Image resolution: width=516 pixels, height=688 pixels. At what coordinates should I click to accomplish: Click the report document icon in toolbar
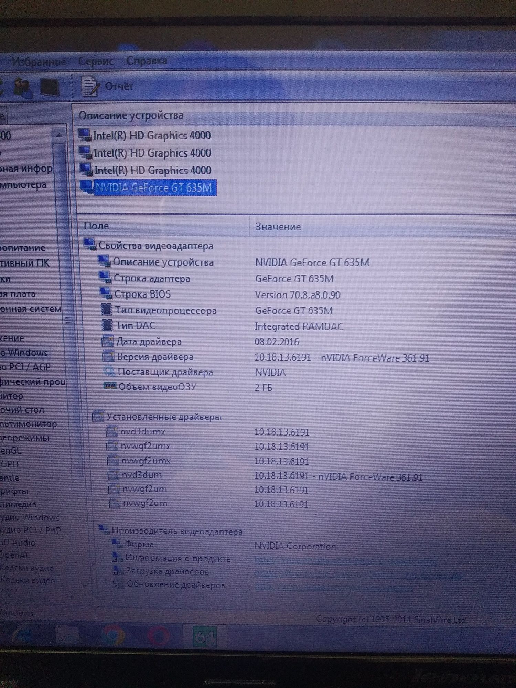[90, 86]
